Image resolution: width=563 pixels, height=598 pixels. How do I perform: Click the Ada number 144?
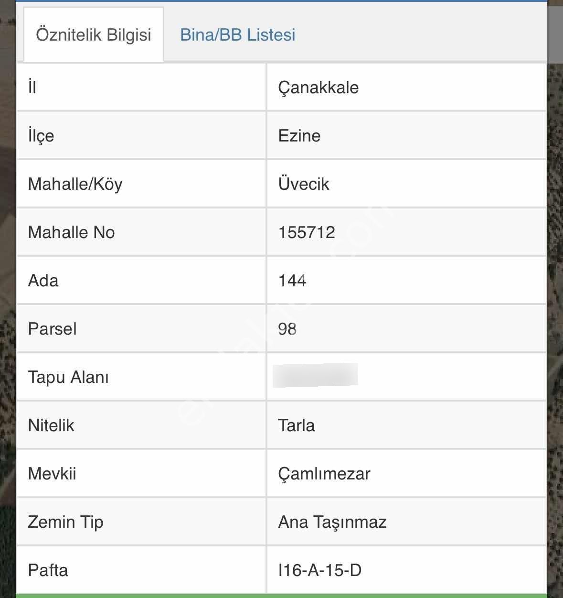[293, 280]
